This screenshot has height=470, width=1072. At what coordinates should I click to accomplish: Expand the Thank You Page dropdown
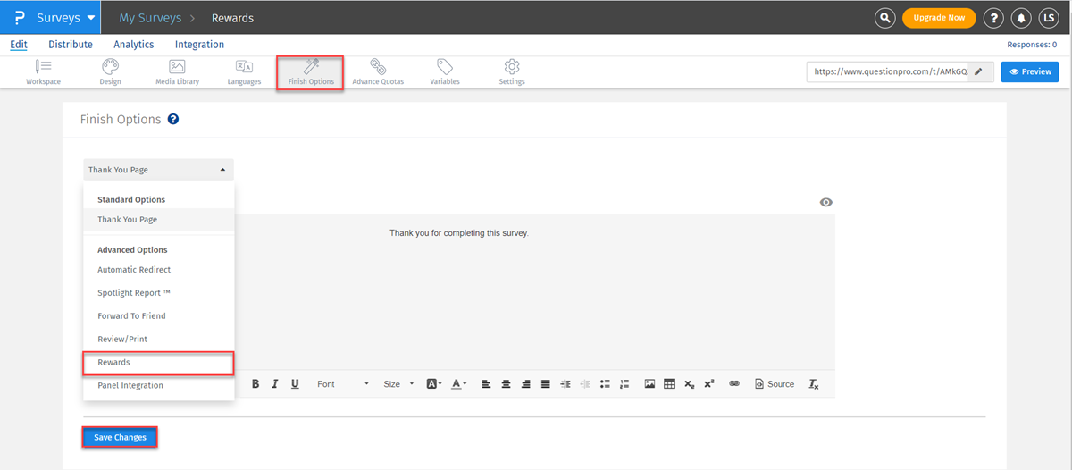[158, 170]
